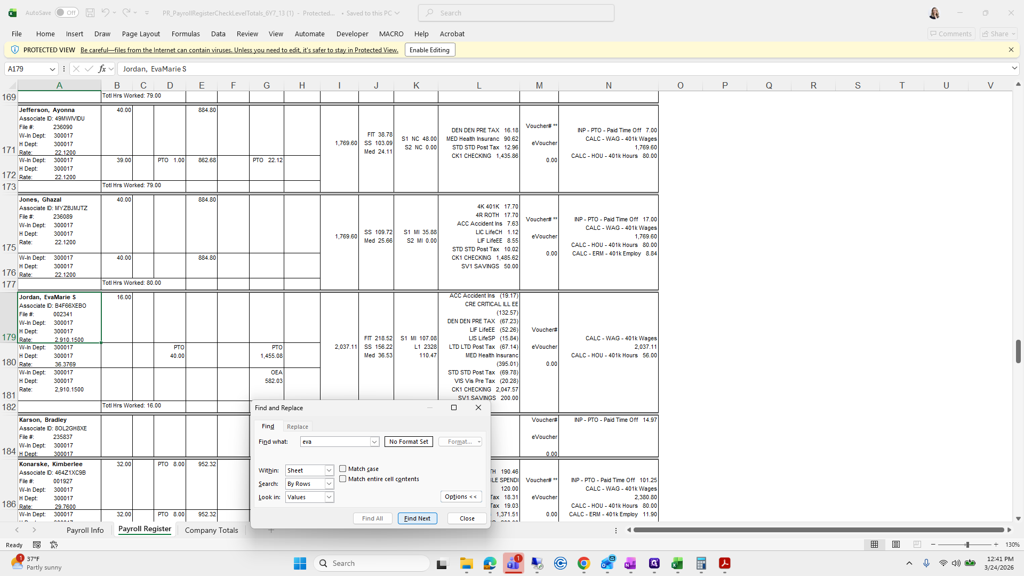Enable the Match case checkbox
This screenshot has height=576, width=1024.
click(x=343, y=469)
